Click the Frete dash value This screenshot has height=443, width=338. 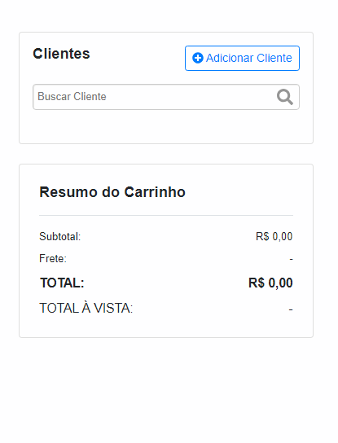pos(291,259)
